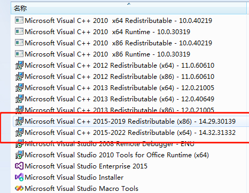Screen dimensions: 249x193
Task: Click the icon of Visual C++ 2015-2019 Redistributable (x86)
Action: 19,121
